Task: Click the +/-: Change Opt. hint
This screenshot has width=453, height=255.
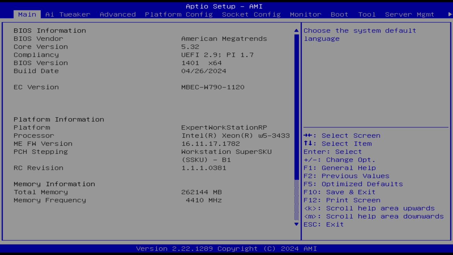Action: point(339,160)
